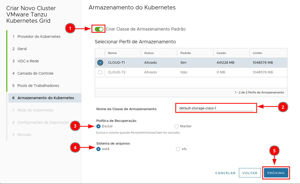Image resolution: width=300 pixels, height=184 pixels.
Task: Click the CLOUD-T2 name cell
Action: [117, 72]
